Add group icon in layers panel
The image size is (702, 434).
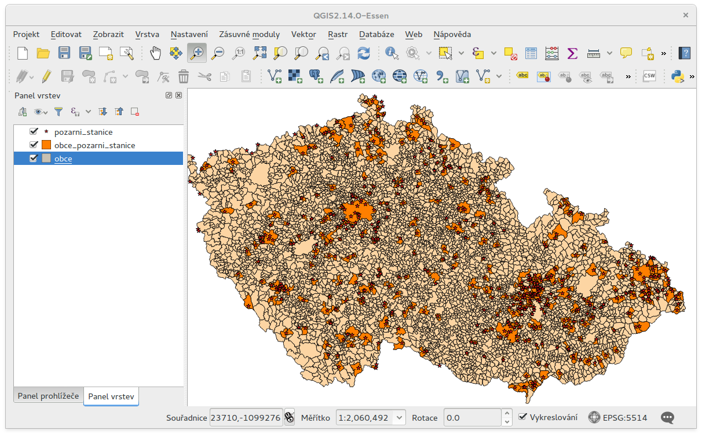[23, 112]
